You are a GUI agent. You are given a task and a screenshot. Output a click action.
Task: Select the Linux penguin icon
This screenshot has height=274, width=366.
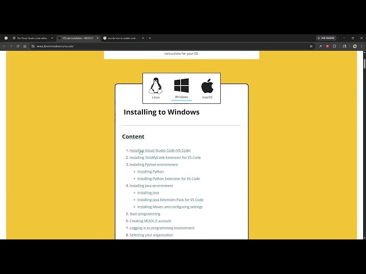point(156,86)
